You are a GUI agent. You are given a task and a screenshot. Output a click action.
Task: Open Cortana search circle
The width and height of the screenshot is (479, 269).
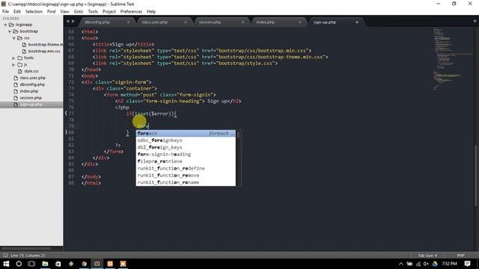(19, 264)
